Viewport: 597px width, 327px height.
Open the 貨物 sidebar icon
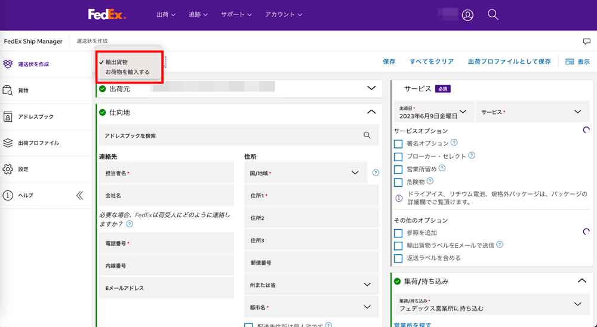point(8,90)
